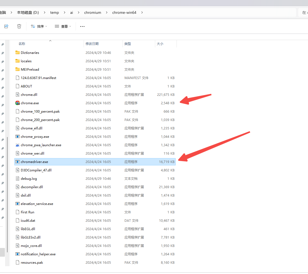The width and height of the screenshot is (308, 274).
Task: Navigate to 本地磁盘 (D:) in the breadcrumb
Action: [28, 12]
